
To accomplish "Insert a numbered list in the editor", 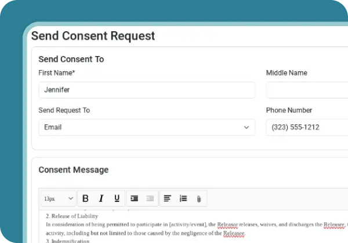I will click(x=183, y=198).
